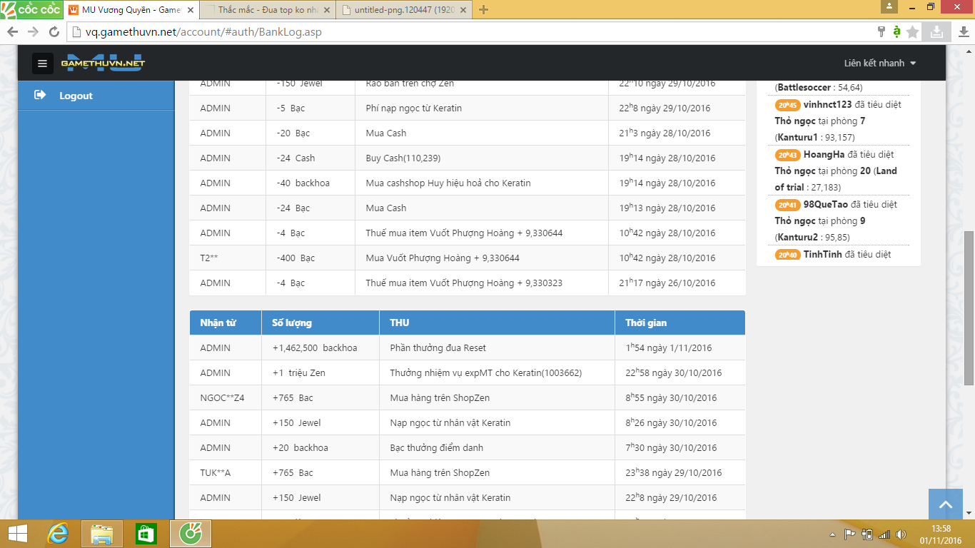Open a new browser tab
Image resolution: width=975 pixels, height=548 pixels.
tap(483, 10)
